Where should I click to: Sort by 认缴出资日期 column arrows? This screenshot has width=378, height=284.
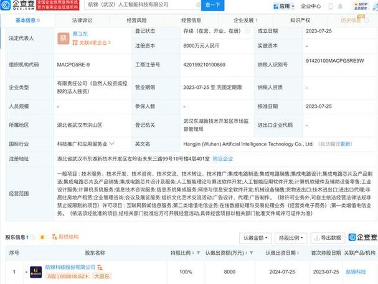298,253
